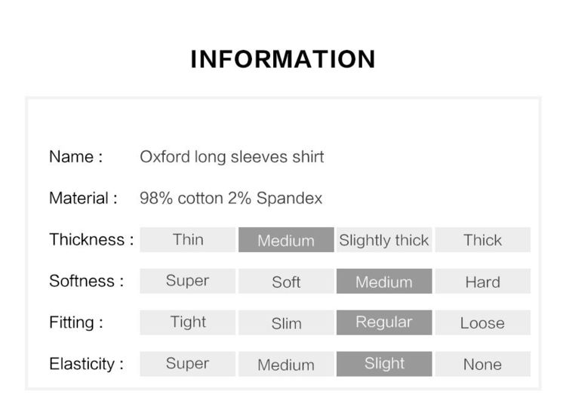
Task: Select Medium in the Softness row
Action: [x=384, y=281]
